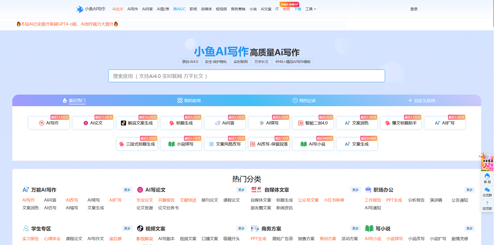The image size is (494, 245).
Task: Click the icon beside 商务方案 heading
Action: (x=255, y=228)
